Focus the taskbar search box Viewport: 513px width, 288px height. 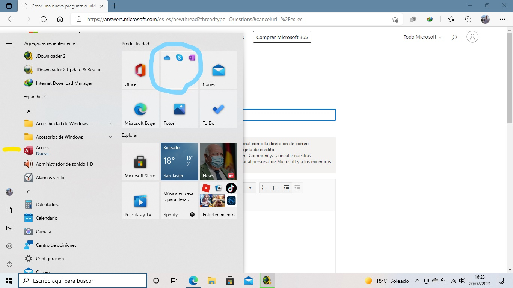83,280
